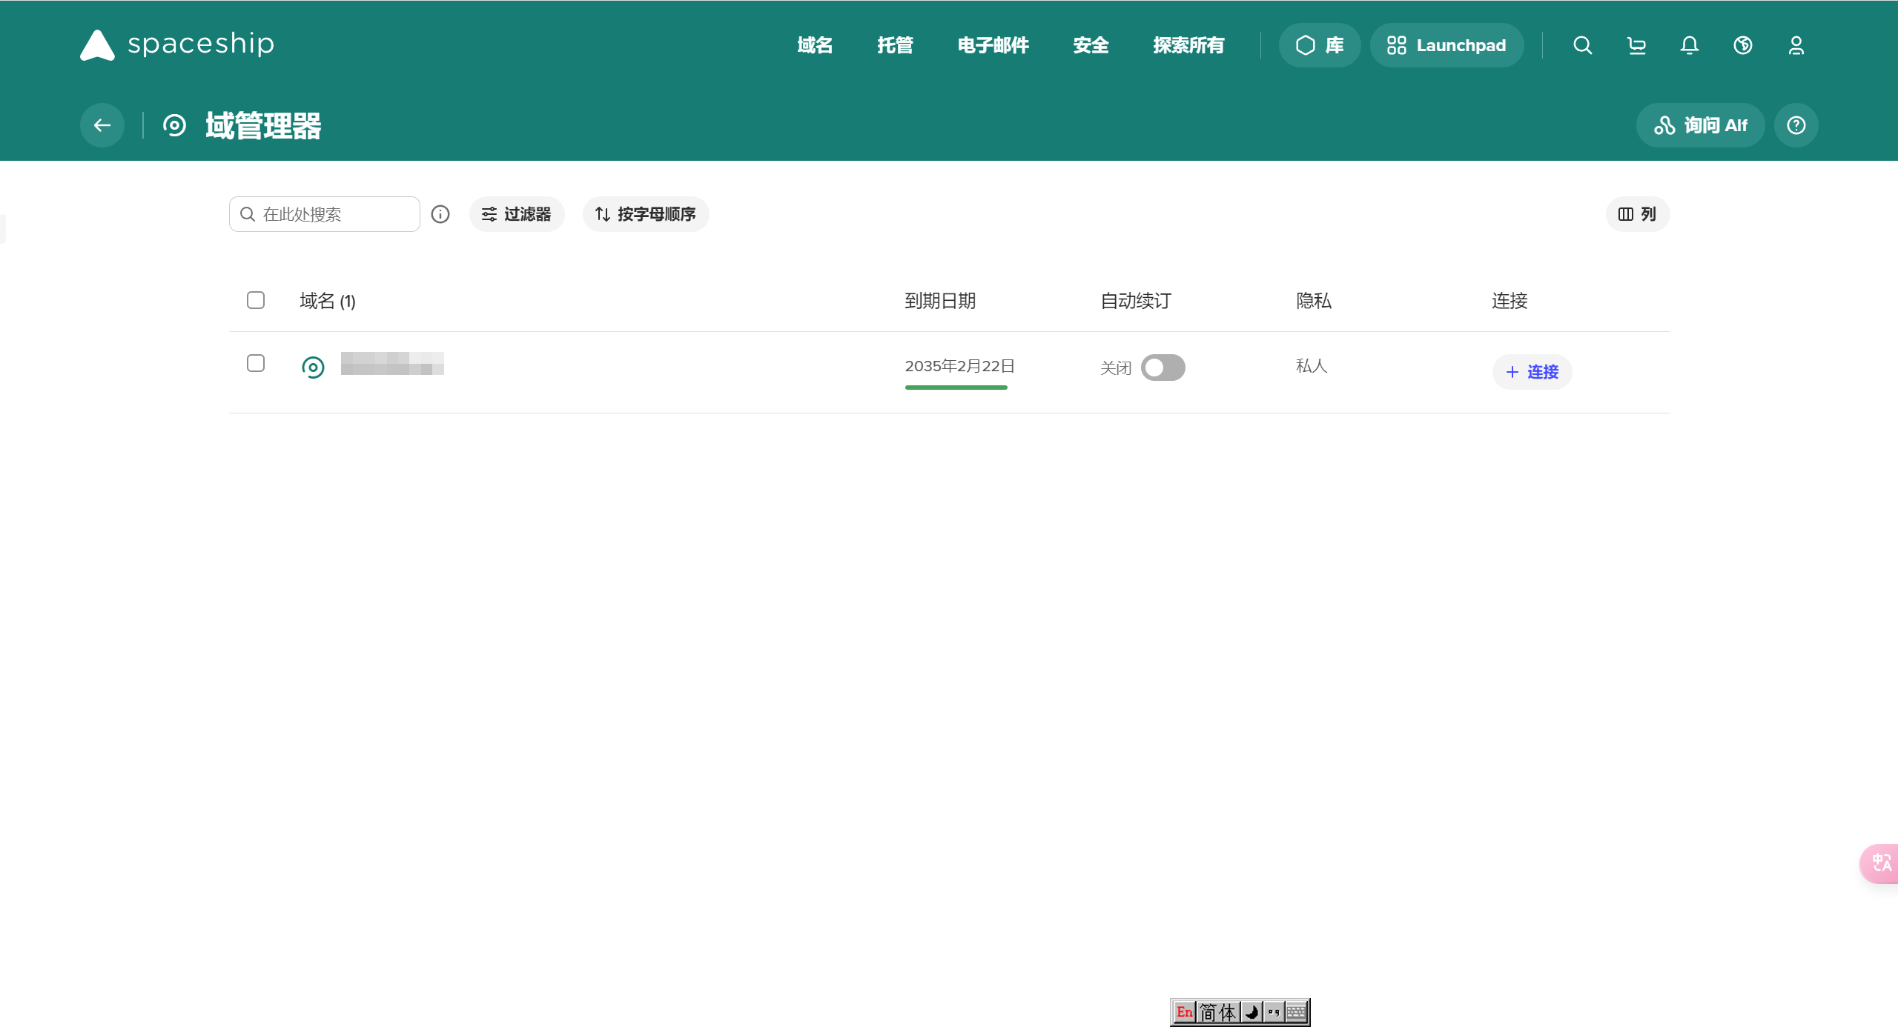Check the select-all domains checkbox
This screenshot has width=1898, height=1027.
tap(256, 300)
